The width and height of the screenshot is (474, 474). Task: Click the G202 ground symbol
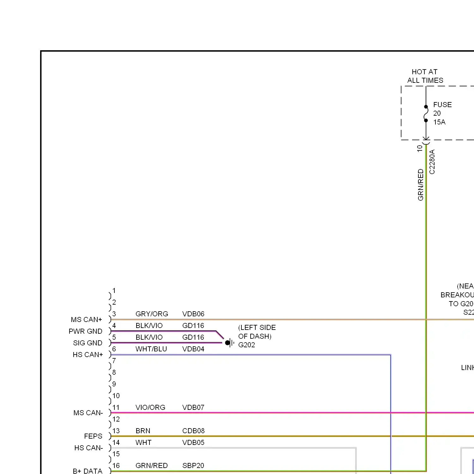230,343
